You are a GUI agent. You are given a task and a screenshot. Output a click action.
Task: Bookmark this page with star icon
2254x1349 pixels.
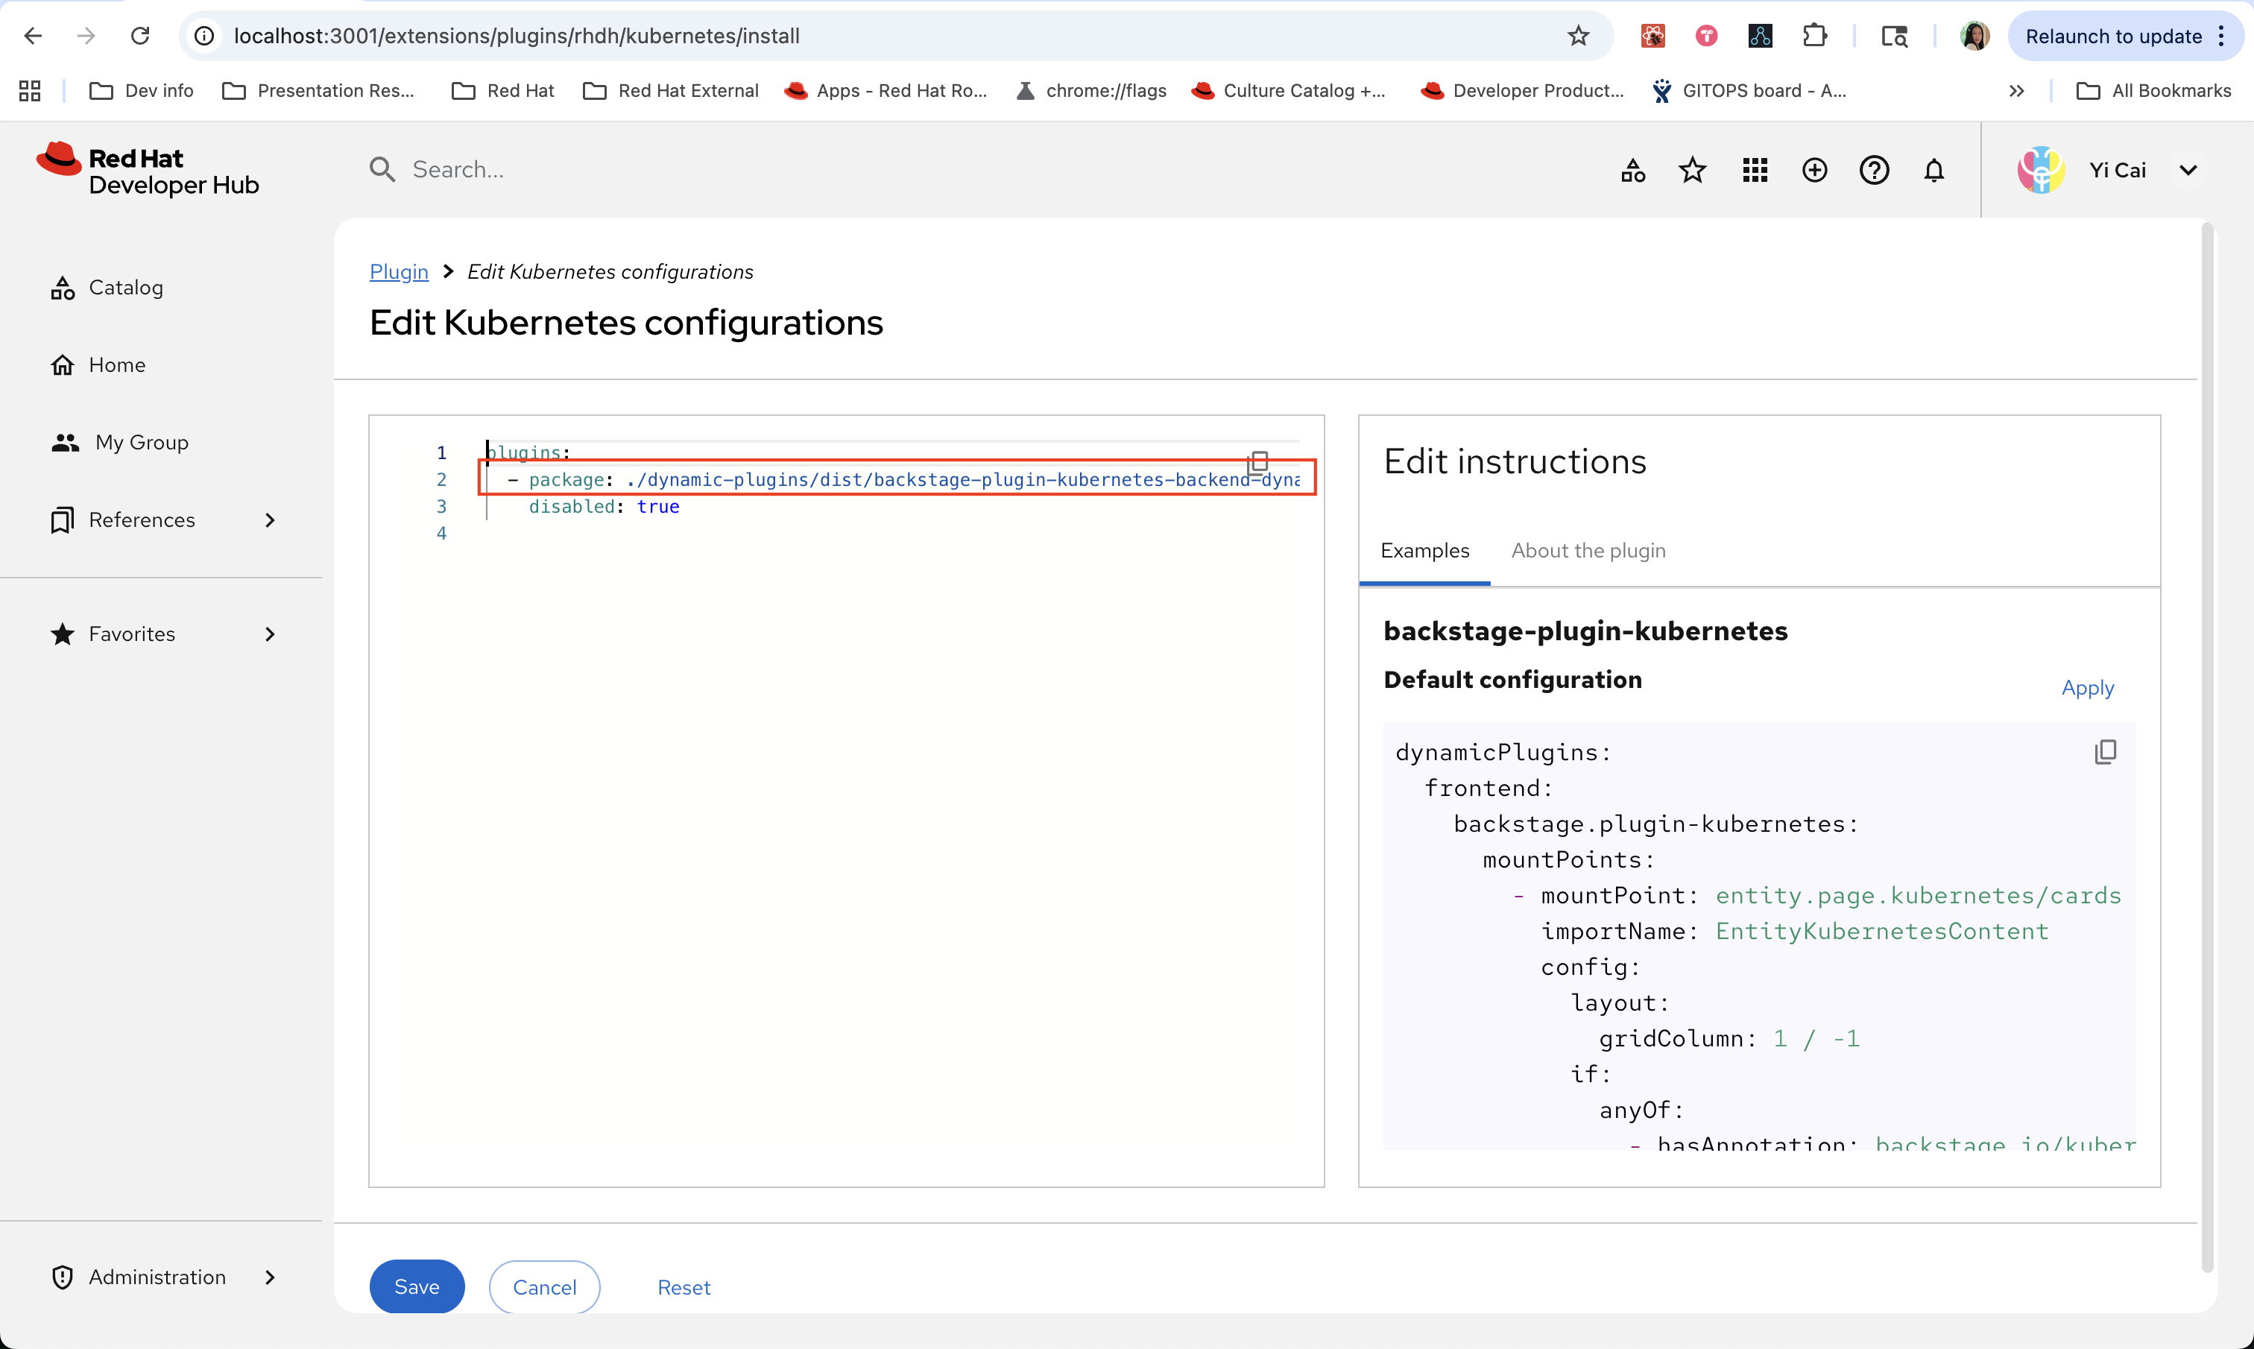coord(1578,37)
